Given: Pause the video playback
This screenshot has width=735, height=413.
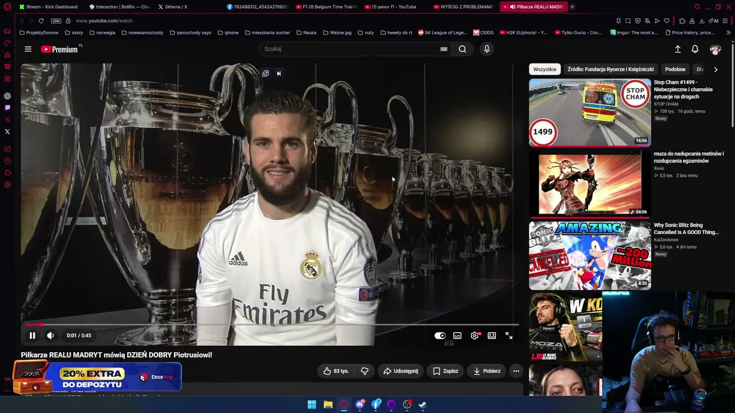Looking at the screenshot, I should point(32,336).
